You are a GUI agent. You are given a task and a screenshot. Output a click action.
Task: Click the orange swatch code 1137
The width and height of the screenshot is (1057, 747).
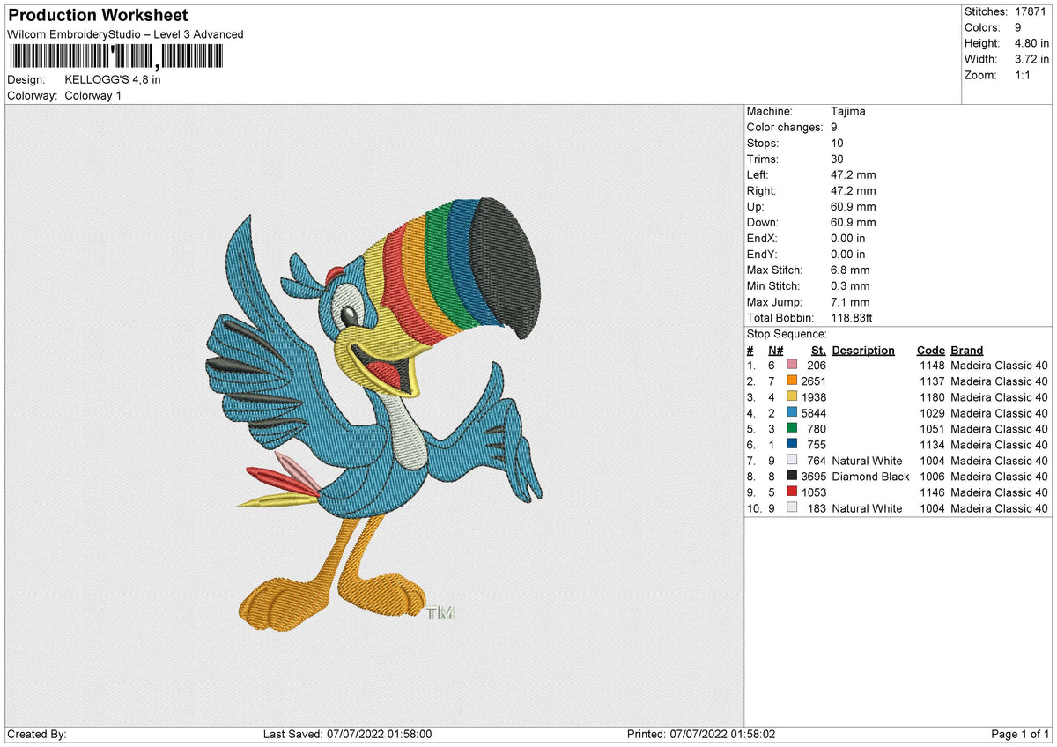click(791, 381)
